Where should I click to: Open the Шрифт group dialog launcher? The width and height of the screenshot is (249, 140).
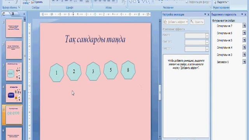coord(91,7)
